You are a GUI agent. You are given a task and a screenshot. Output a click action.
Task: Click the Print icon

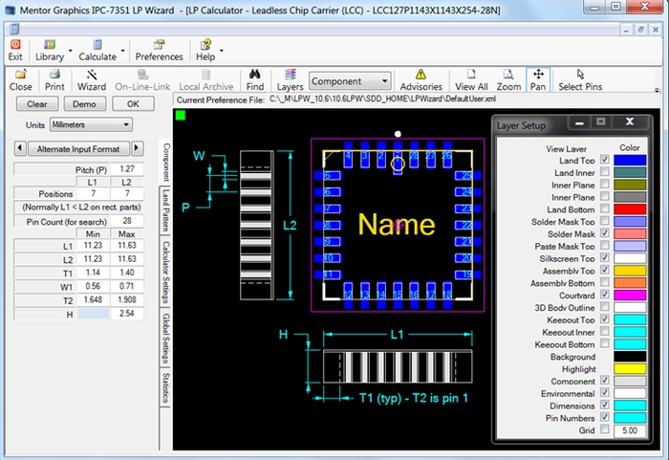pyautogui.click(x=54, y=75)
